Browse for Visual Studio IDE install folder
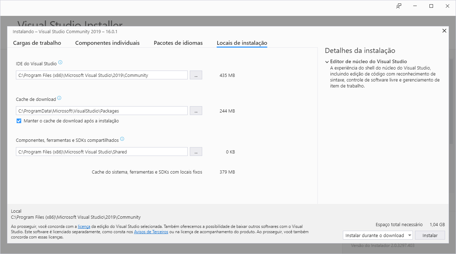456x254 pixels. (196, 75)
